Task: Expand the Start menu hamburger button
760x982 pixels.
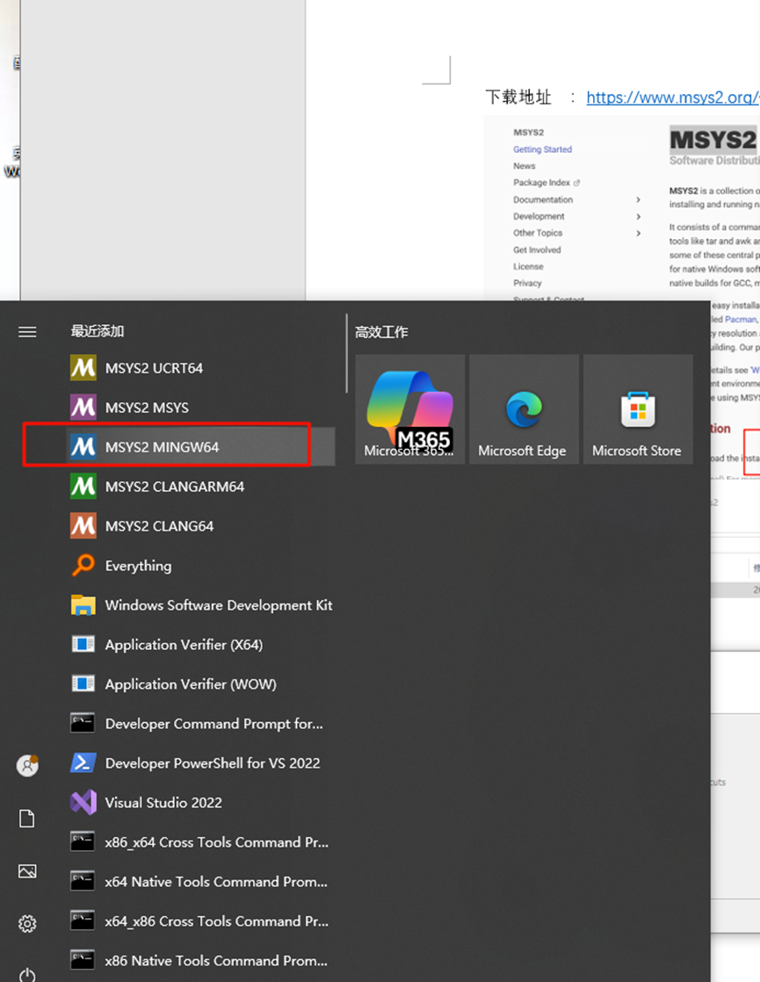Action: click(x=27, y=332)
